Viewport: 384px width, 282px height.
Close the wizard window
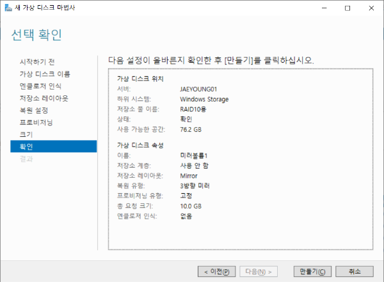371,8
